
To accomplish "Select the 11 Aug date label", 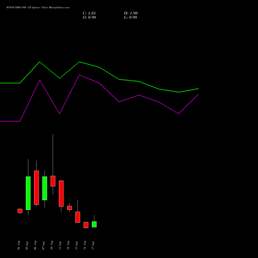I will click(x=60, y=245).
